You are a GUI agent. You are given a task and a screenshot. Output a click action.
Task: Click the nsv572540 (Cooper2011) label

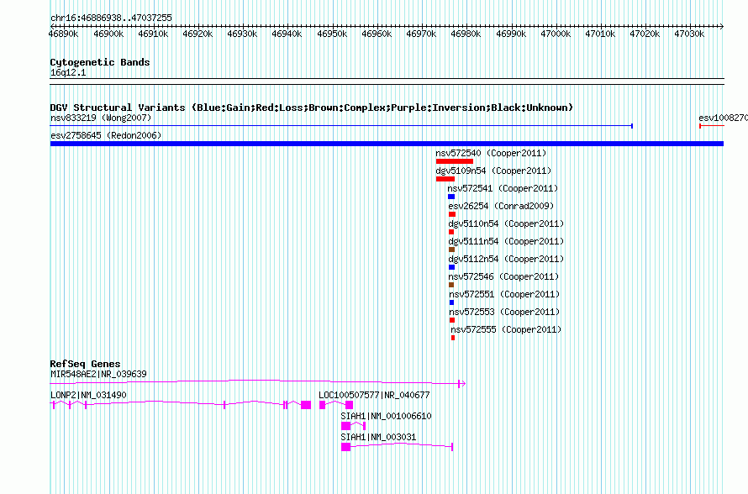tap(491, 153)
